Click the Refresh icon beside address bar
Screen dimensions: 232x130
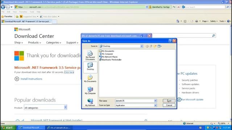point(174,7)
